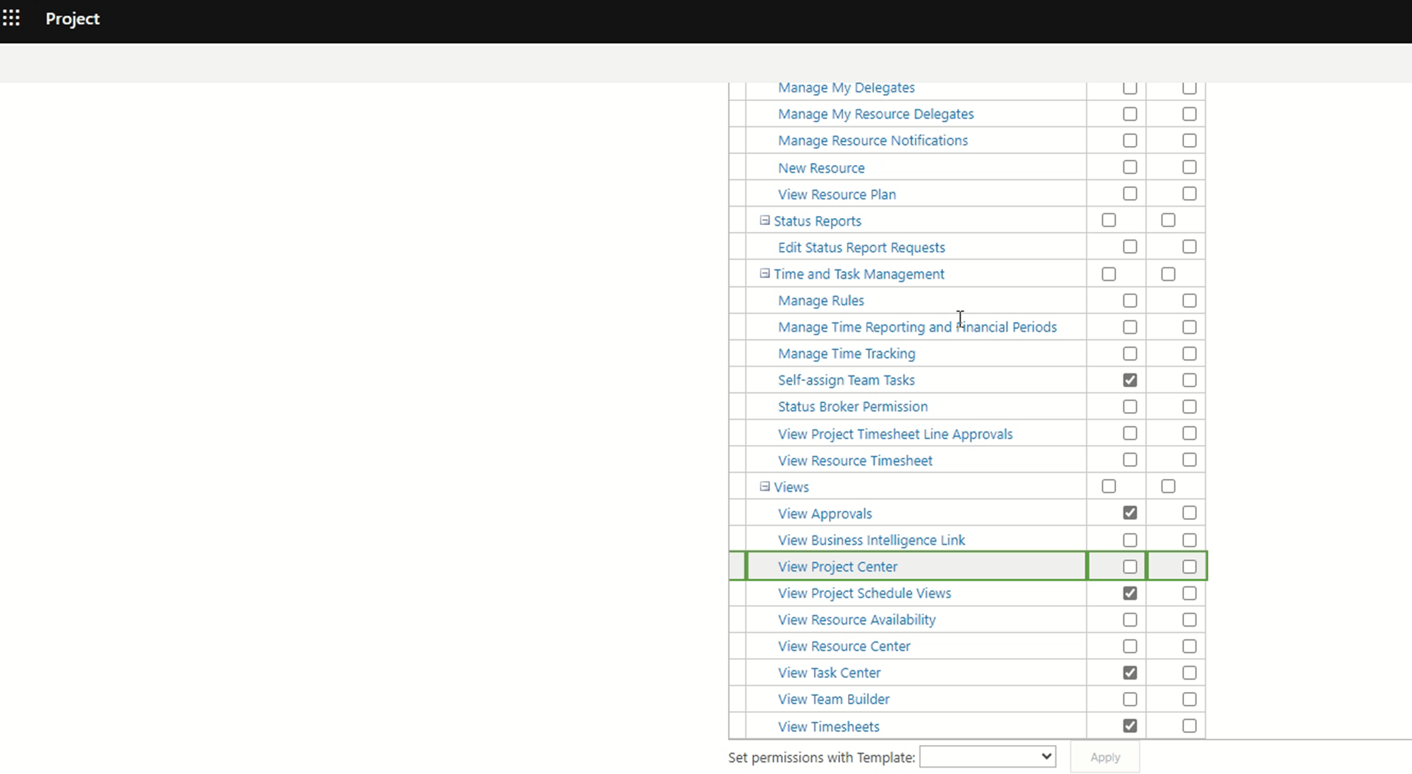Check Allow for Status Reports category
The image size is (1412, 774).
coord(1109,220)
